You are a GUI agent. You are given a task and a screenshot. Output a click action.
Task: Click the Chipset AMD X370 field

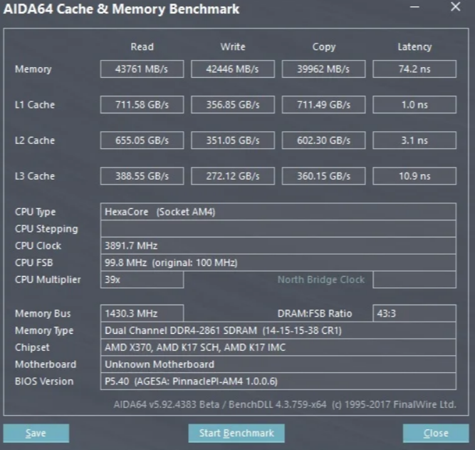(278, 347)
